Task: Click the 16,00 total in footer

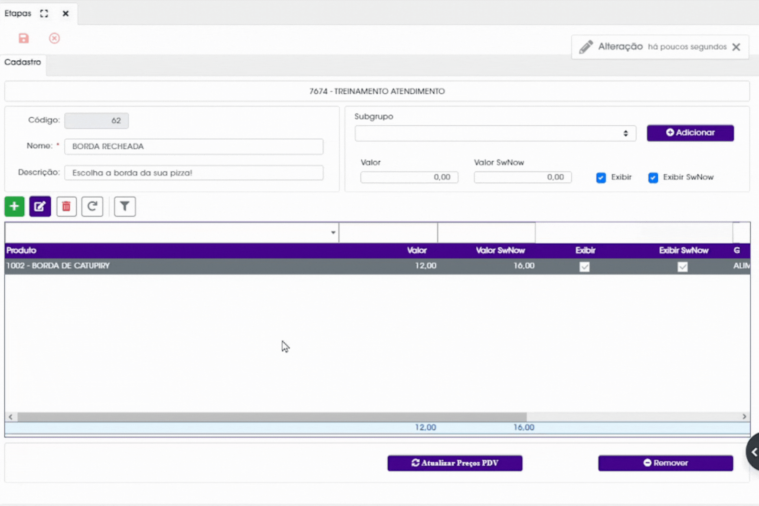Action: 523,427
